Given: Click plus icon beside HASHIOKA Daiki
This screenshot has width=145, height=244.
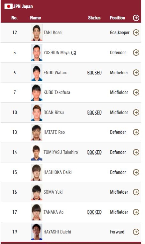Looking at the screenshot, I should [x=136, y=172].
